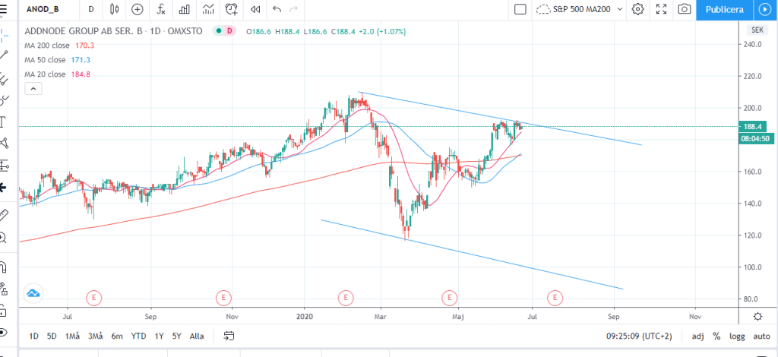This screenshot has width=778, height=357.
Task: Create an alert with the alarm clock icon
Action: pyautogui.click(x=231, y=9)
